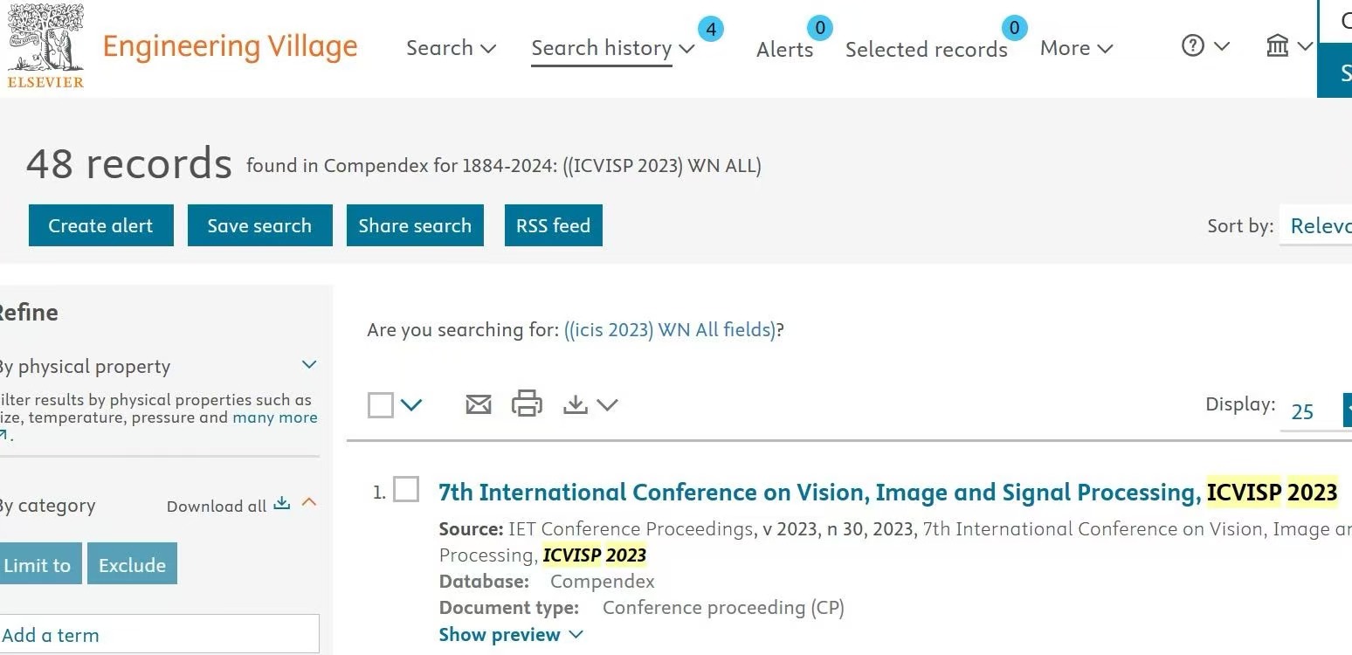Click the Save search button

[259, 225]
